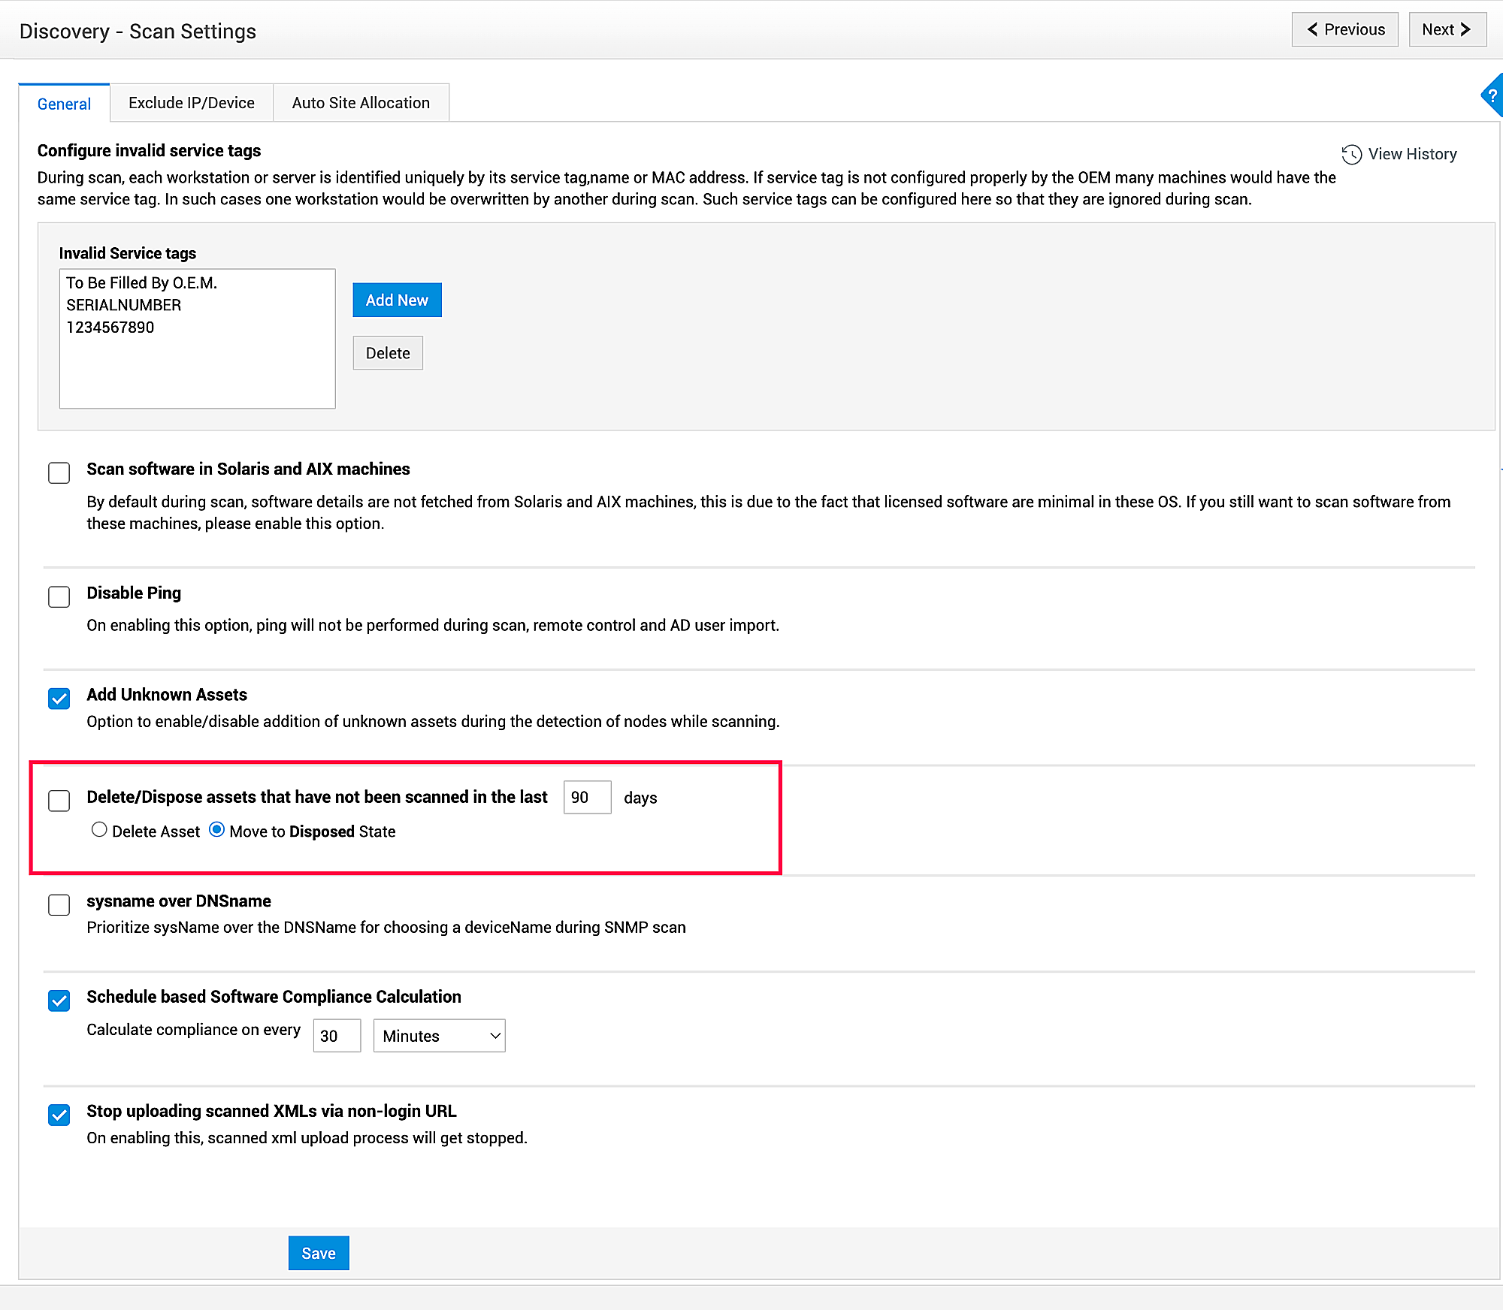Save the scan settings
This screenshot has height=1310, width=1503.
[319, 1253]
